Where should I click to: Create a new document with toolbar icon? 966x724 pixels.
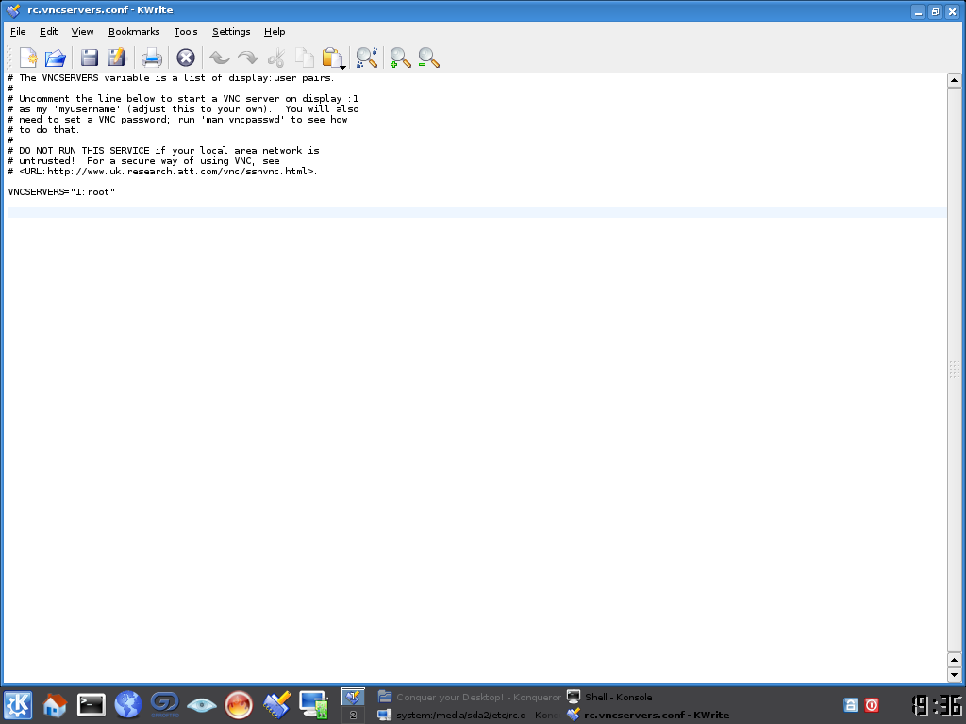click(x=28, y=58)
